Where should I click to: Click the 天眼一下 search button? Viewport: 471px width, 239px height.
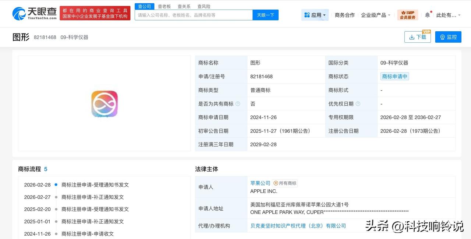pyautogui.click(x=265, y=15)
